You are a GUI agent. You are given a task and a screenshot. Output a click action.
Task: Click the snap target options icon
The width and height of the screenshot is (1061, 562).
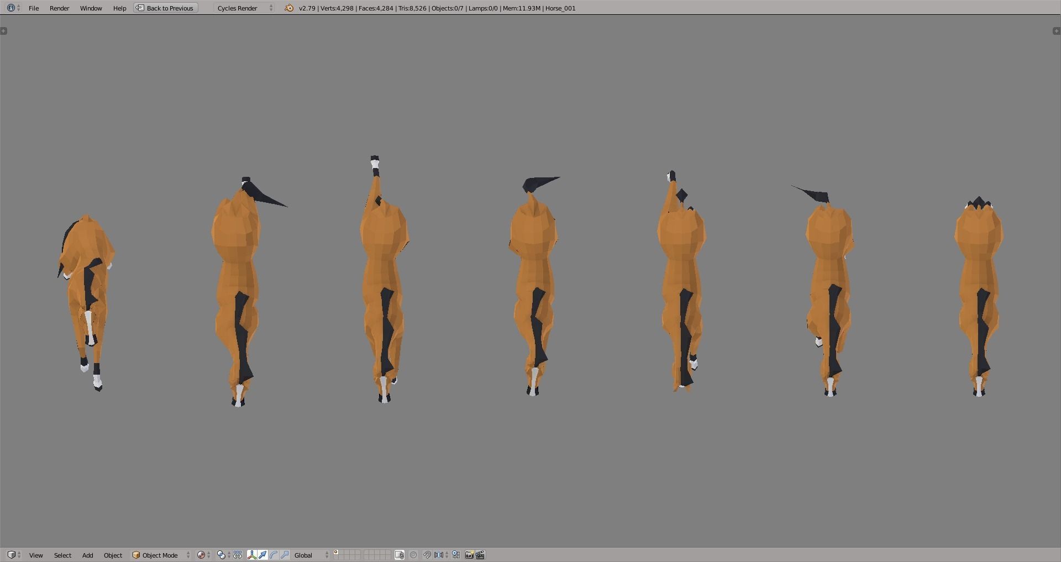(x=456, y=555)
